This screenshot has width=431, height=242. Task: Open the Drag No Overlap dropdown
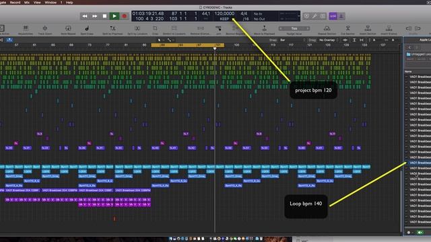tap(329, 40)
